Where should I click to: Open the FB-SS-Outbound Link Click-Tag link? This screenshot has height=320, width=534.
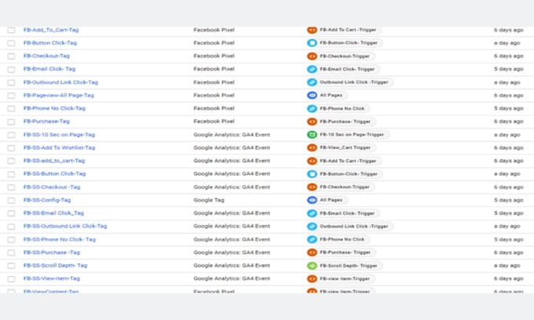pyautogui.click(x=65, y=226)
